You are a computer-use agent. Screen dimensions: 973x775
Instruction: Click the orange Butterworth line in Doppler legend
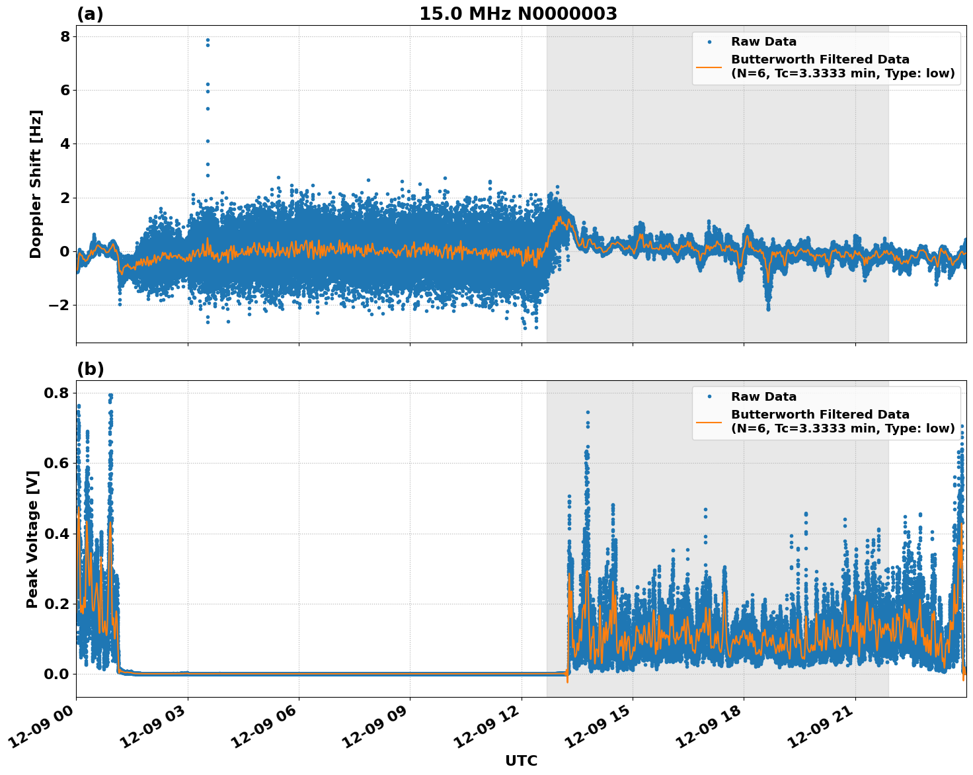(709, 67)
